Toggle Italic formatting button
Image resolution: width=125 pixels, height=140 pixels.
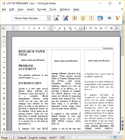coord(91,18)
